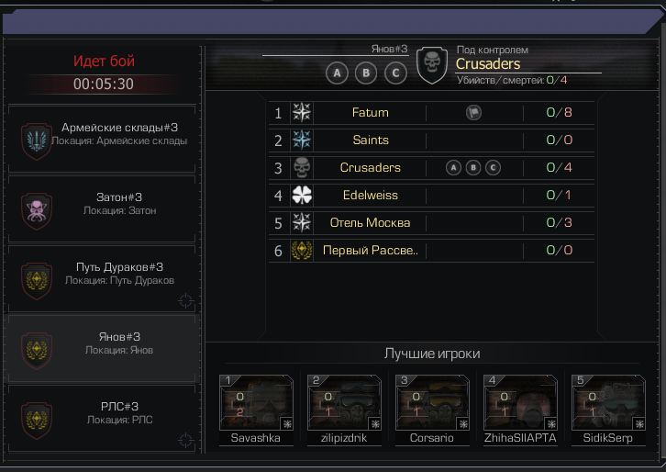The width and height of the screenshot is (666, 472).
Task: Click the flag icon in Fatum row
Action: click(x=473, y=113)
